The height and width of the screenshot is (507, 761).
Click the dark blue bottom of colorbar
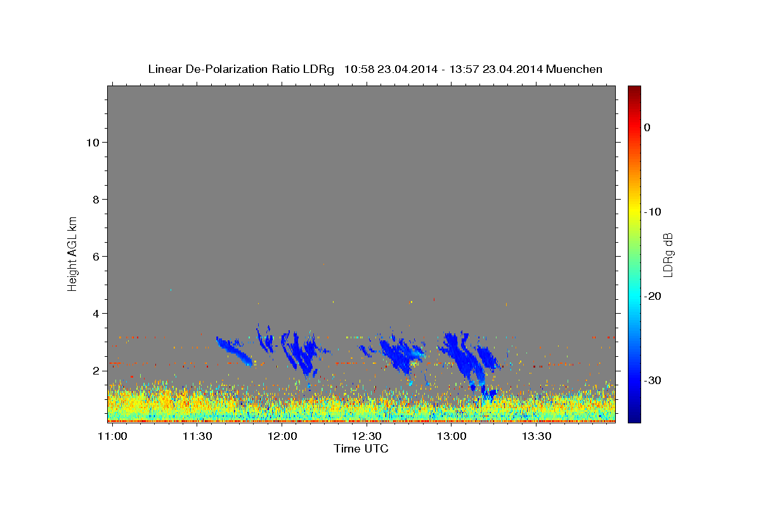(634, 418)
